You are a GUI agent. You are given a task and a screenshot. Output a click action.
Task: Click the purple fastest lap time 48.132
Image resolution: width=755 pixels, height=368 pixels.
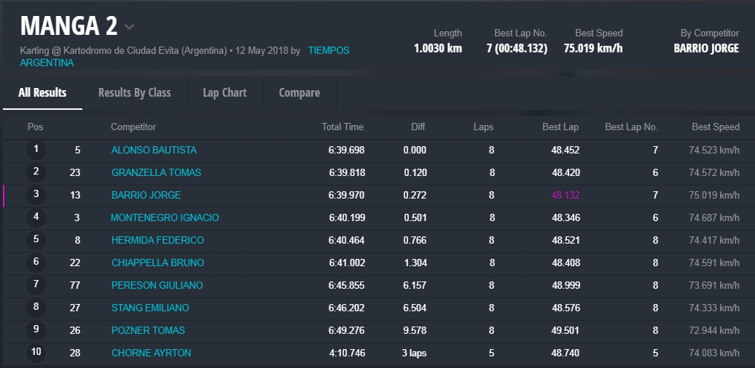pos(566,195)
